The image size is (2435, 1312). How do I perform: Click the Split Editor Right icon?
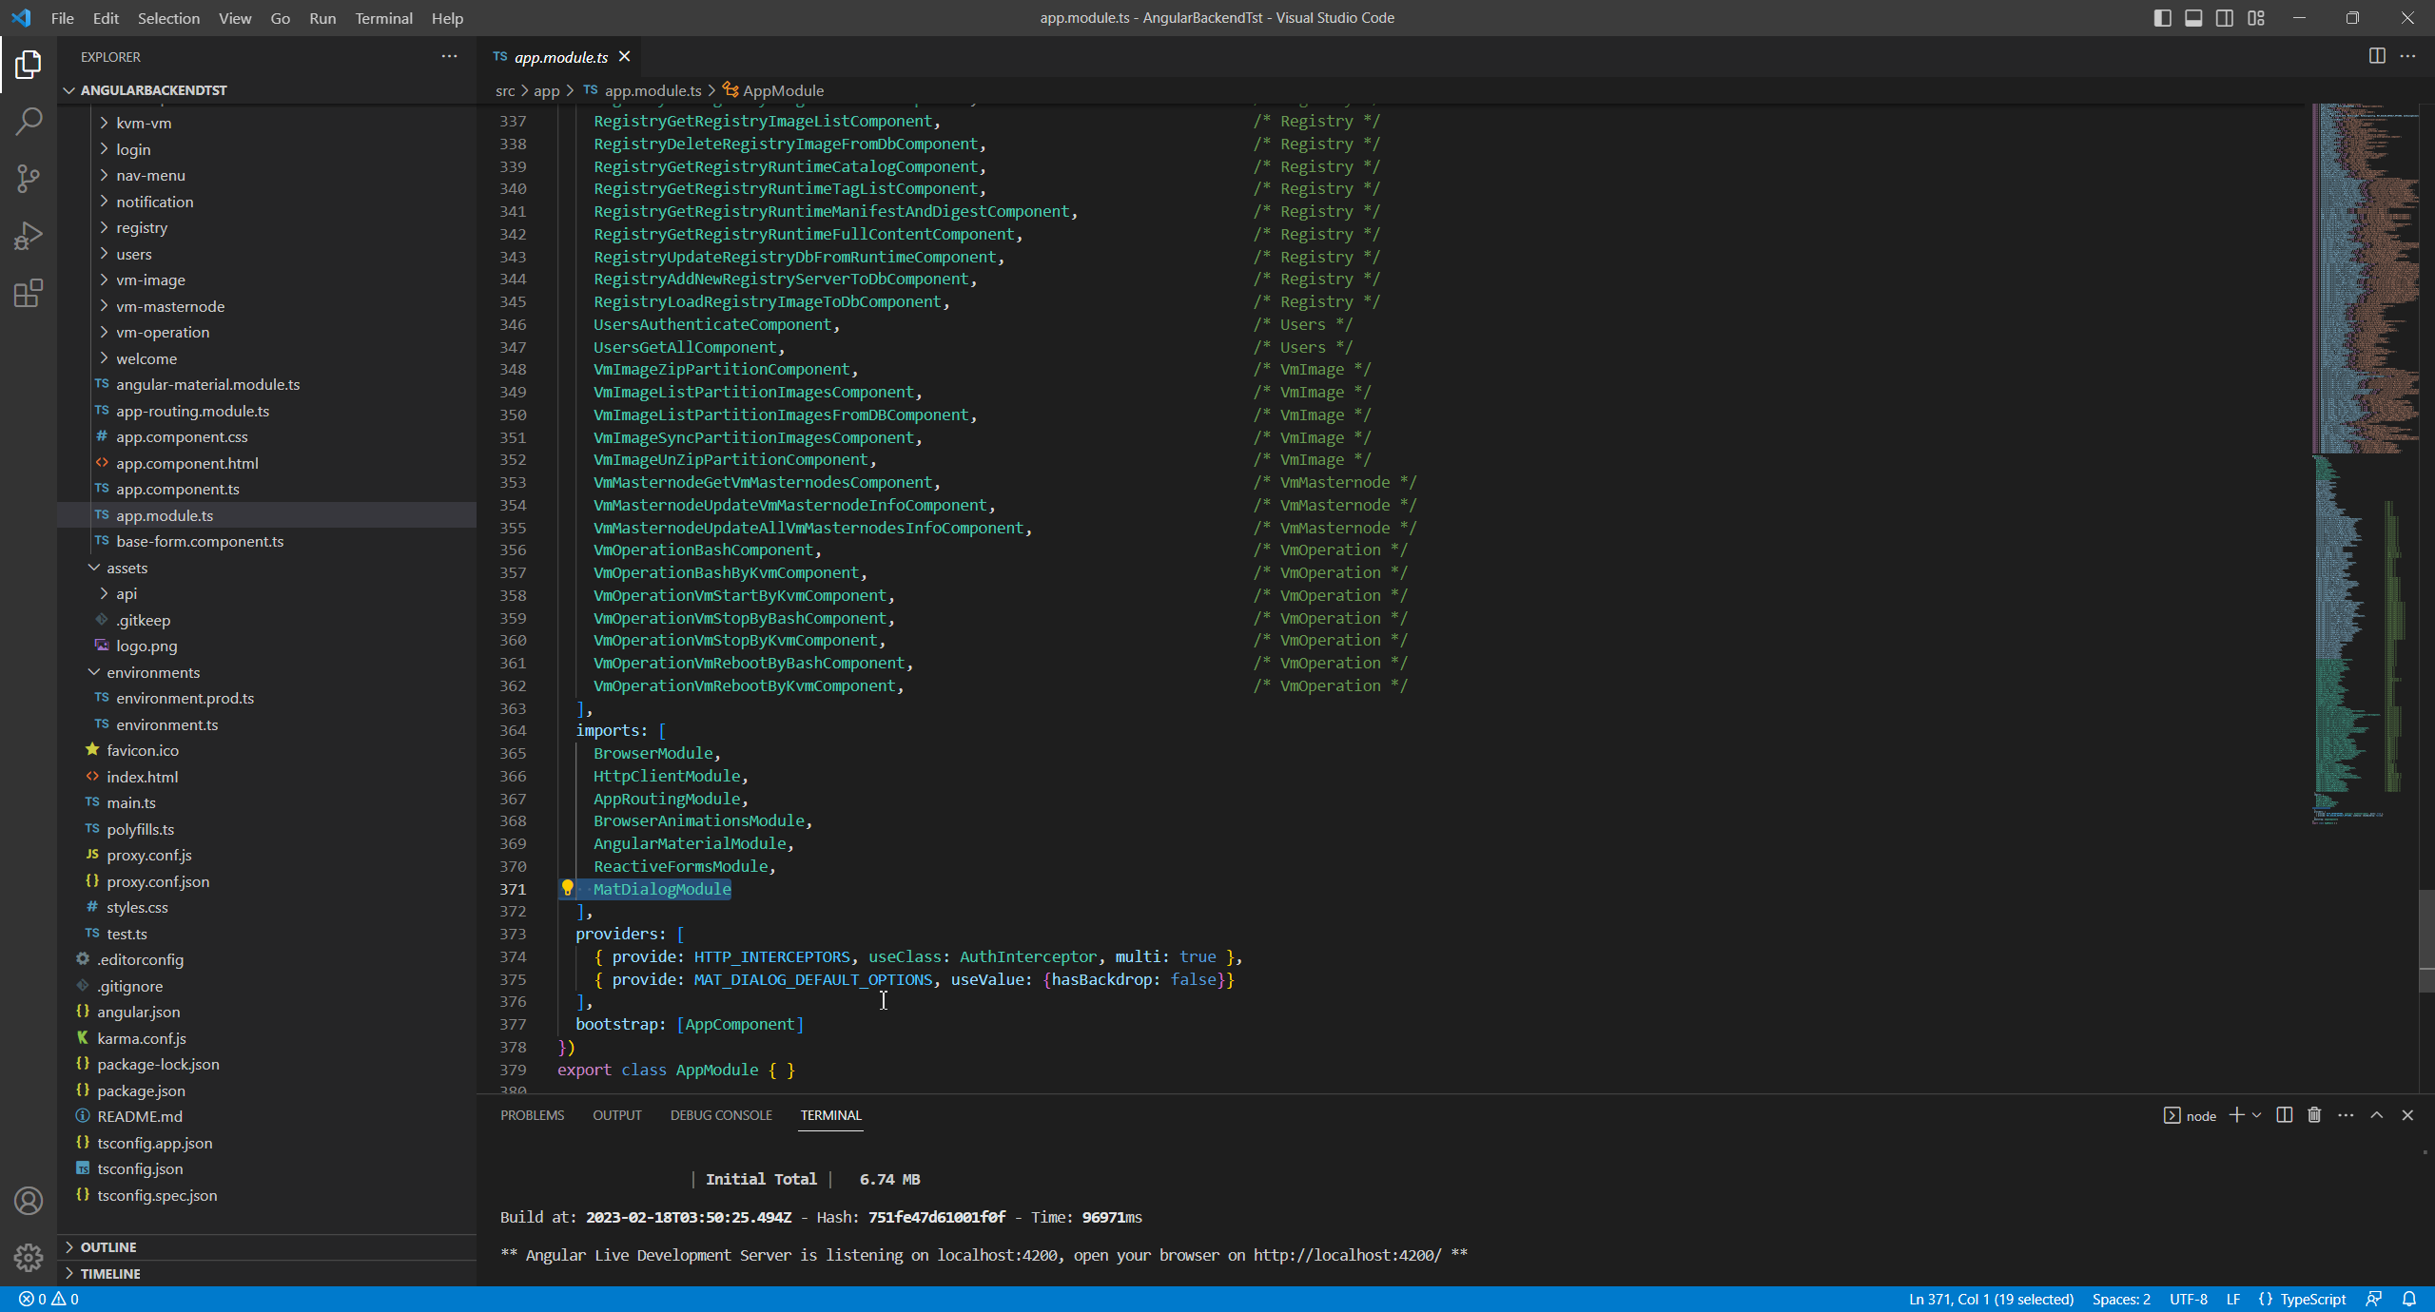[2376, 56]
